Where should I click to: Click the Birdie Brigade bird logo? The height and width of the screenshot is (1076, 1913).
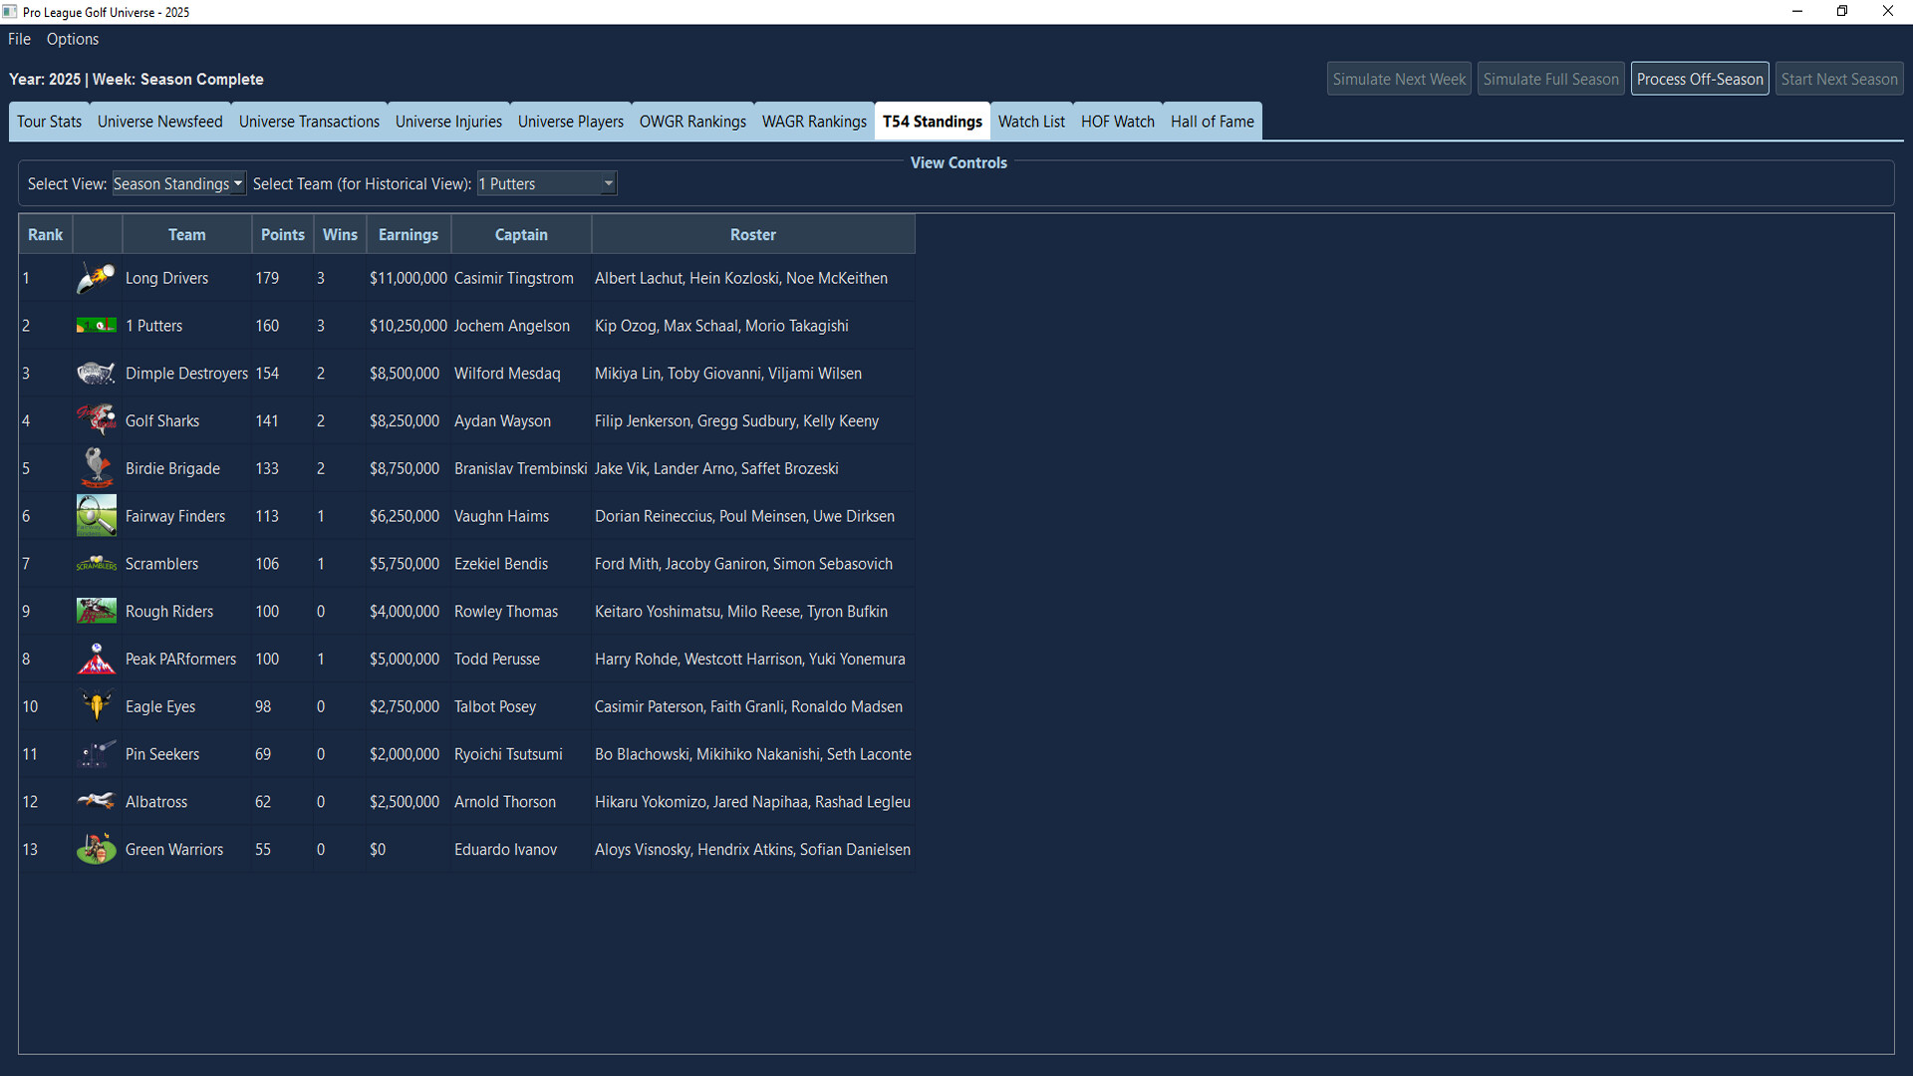[96, 467]
